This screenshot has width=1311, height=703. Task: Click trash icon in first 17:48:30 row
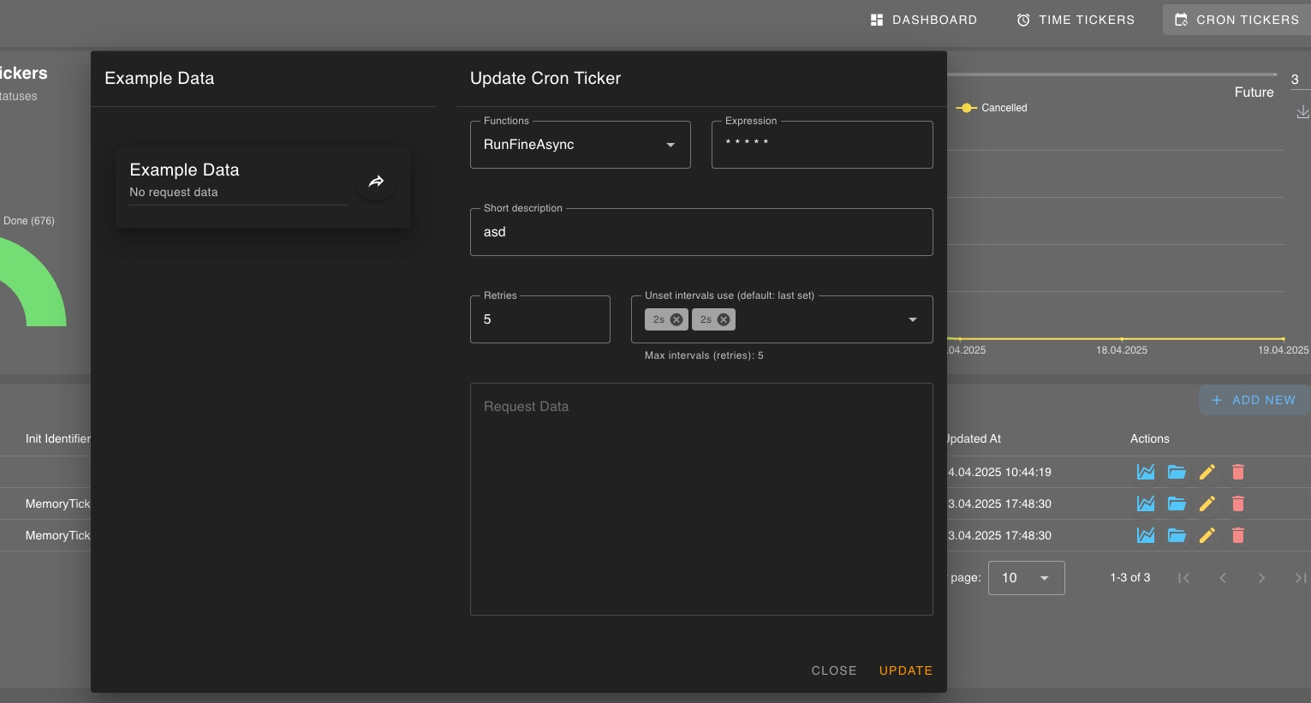click(x=1238, y=503)
